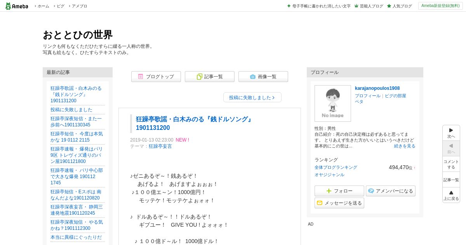Expand profile with 続きを見る
The height and width of the screenshot is (245, 466).
(405, 146)
